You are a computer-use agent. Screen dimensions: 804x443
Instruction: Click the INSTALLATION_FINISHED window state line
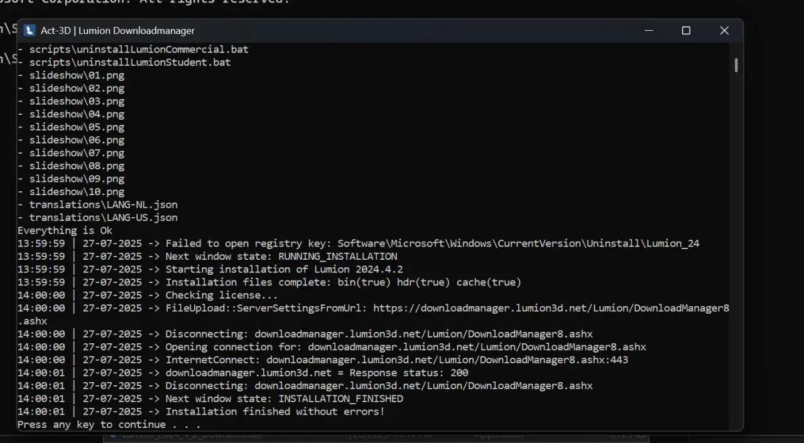point(210,398)
